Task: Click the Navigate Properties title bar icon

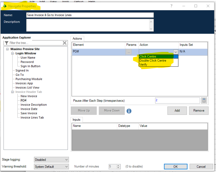Action: pos(5,6)
